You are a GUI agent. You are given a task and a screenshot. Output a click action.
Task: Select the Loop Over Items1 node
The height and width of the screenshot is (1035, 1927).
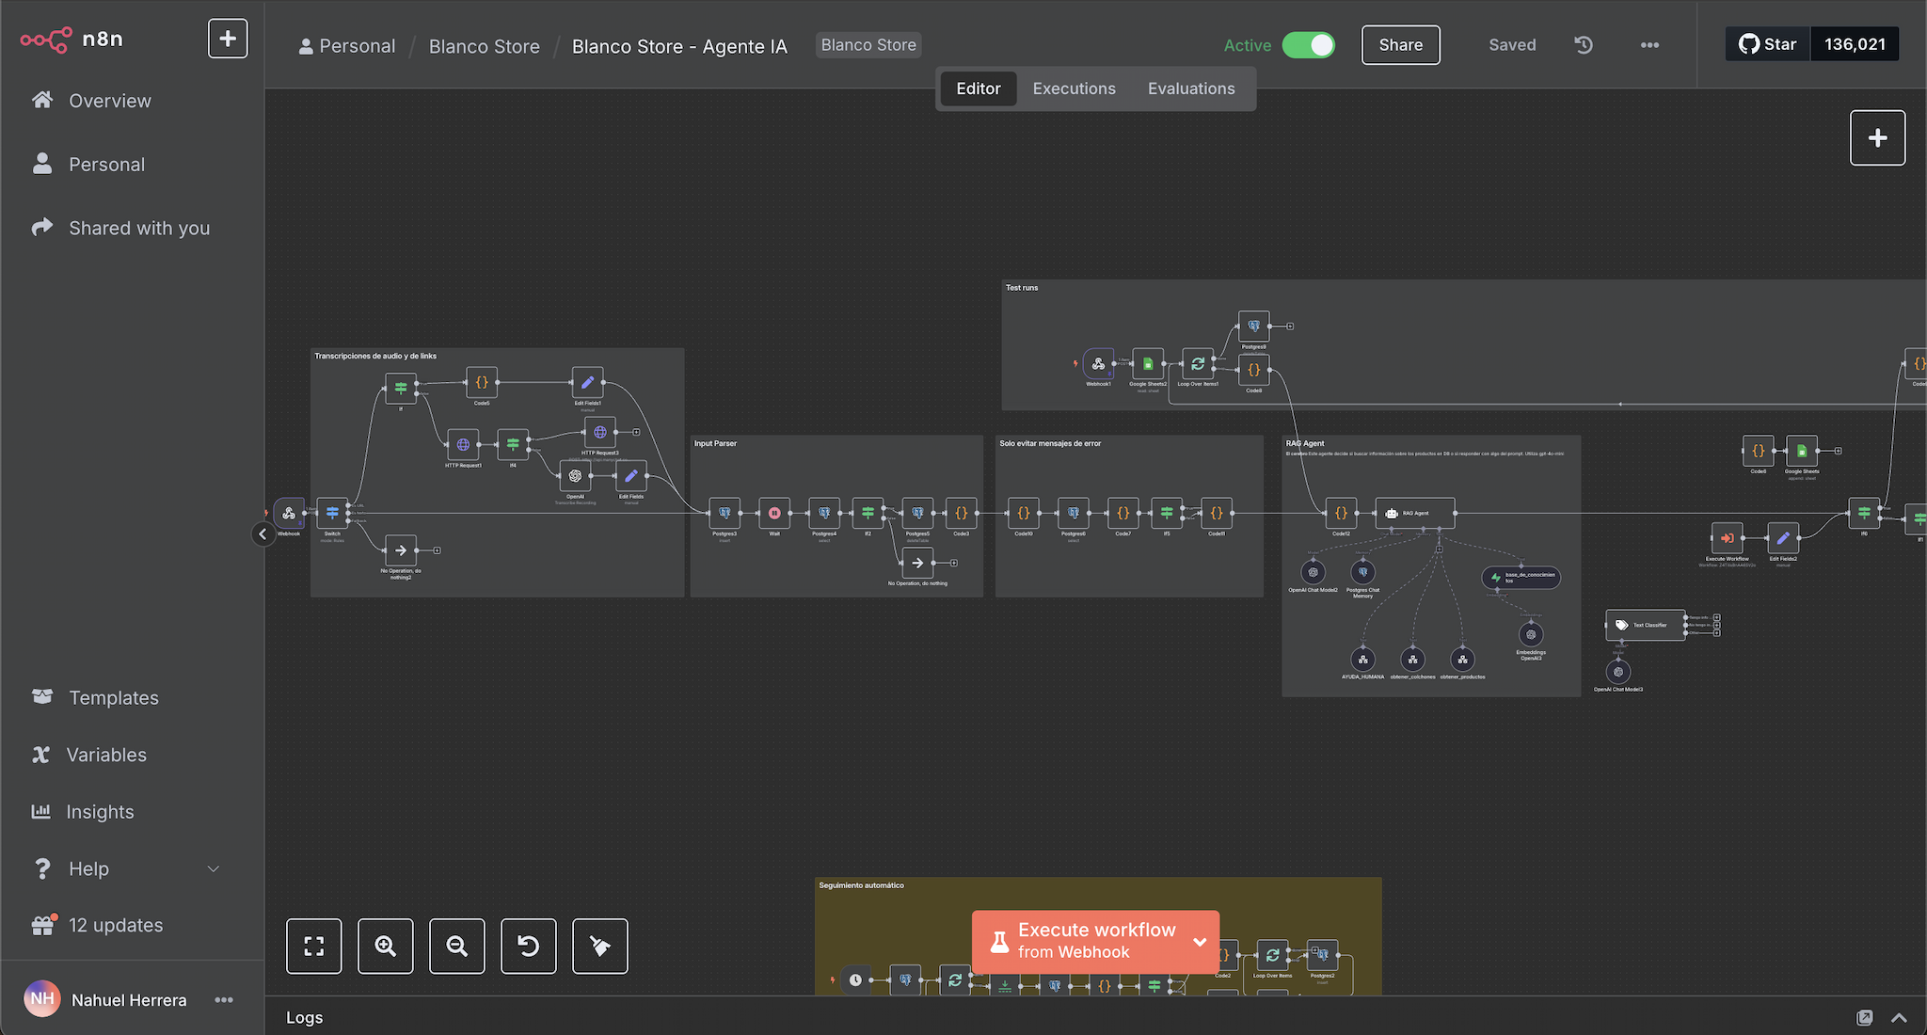[x=1198, y=363]
